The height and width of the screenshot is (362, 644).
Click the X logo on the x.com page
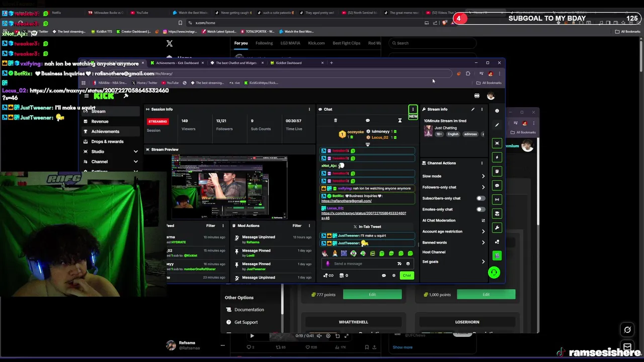[170, 44]
